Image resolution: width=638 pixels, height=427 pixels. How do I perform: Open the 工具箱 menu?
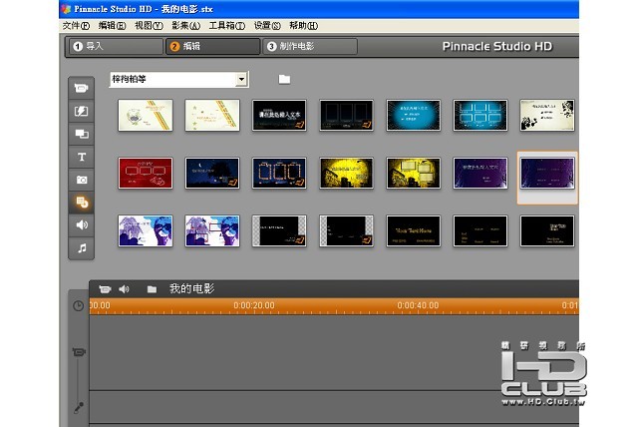[227, 26]
